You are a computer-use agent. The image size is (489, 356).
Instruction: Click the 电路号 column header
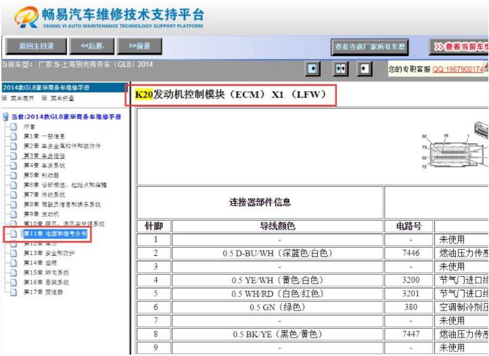[409, 226]
